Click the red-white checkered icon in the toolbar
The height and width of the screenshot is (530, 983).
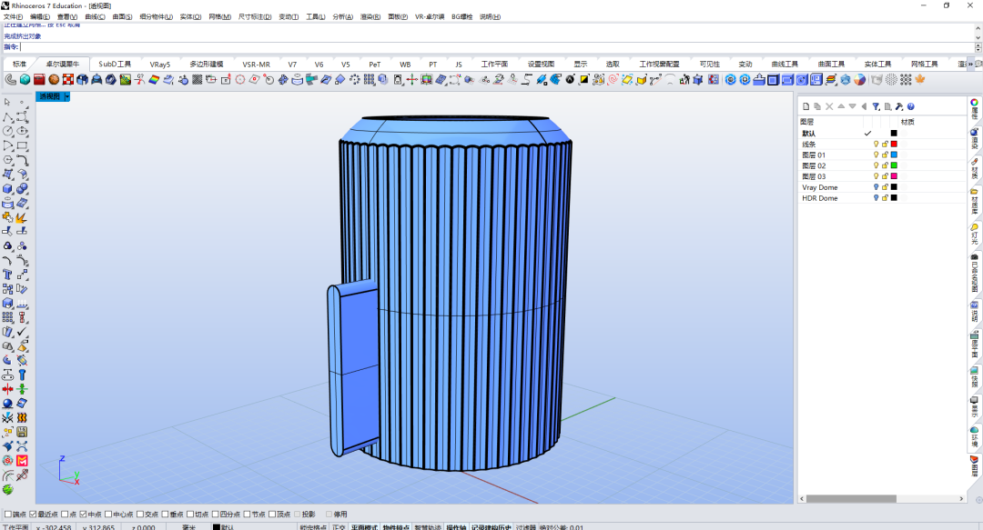point(68,80)
